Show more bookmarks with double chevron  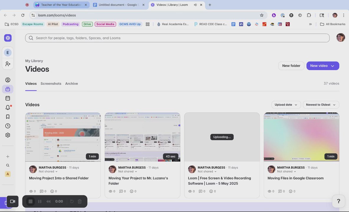(310, 24)
